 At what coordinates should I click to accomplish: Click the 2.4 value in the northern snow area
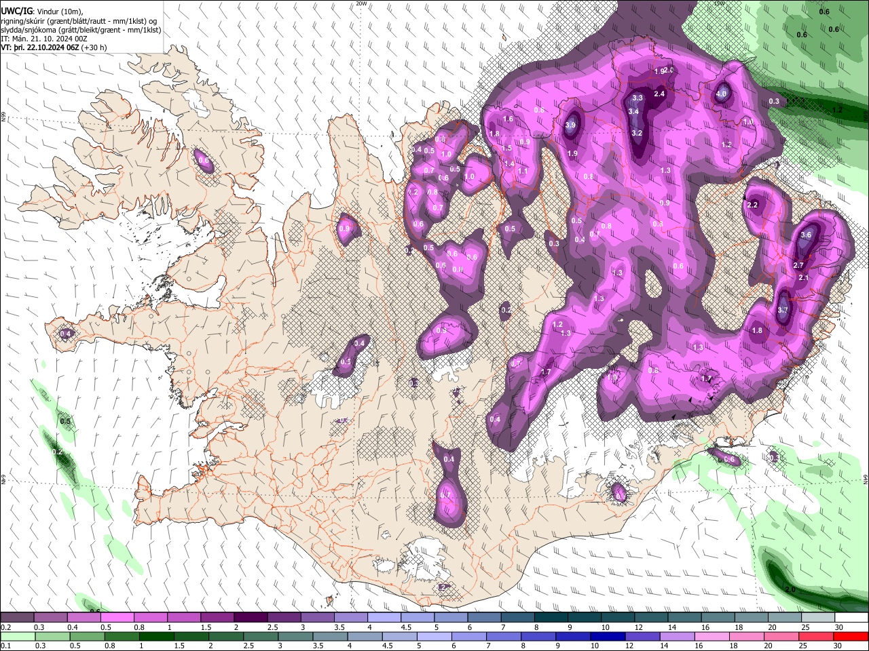pos(659,94)
